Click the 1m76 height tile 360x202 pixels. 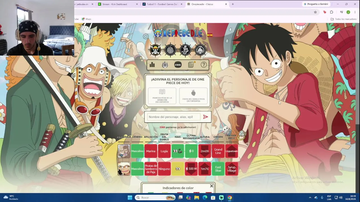tap(205, 169)
